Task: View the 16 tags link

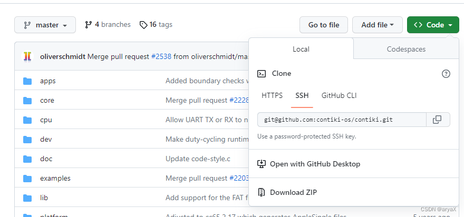Action: click(156, 25)
